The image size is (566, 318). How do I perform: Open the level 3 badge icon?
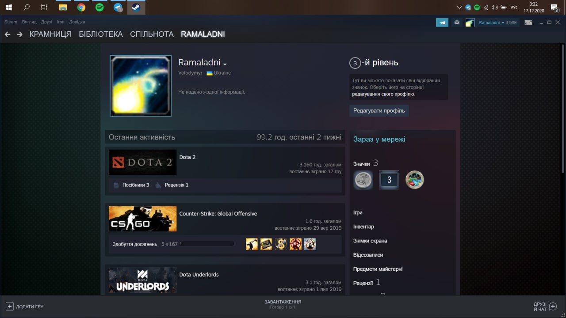389,180
